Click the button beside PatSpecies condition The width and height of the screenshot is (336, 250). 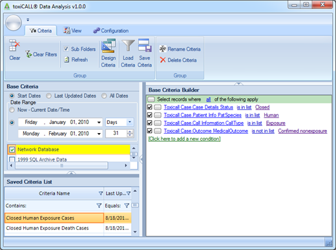(158, 115)
